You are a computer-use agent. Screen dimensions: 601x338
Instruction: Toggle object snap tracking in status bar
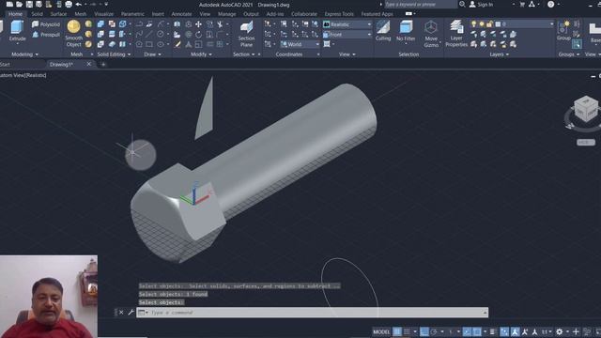[x=467, y=331]
